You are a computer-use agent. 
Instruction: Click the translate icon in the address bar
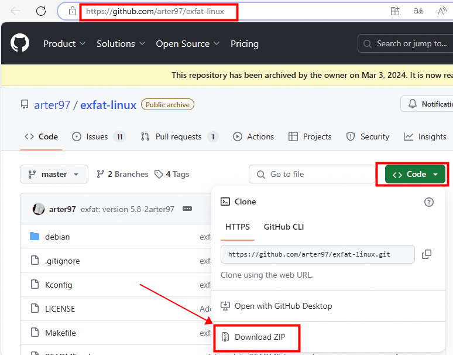[x=418, y=11]
